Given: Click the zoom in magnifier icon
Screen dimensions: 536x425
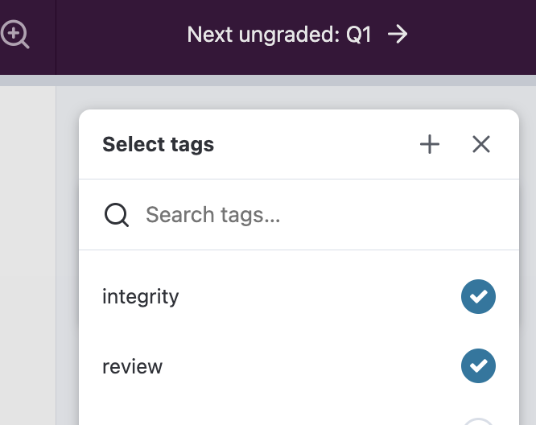Looking at the screenshot, I should (x=14, y=35).
